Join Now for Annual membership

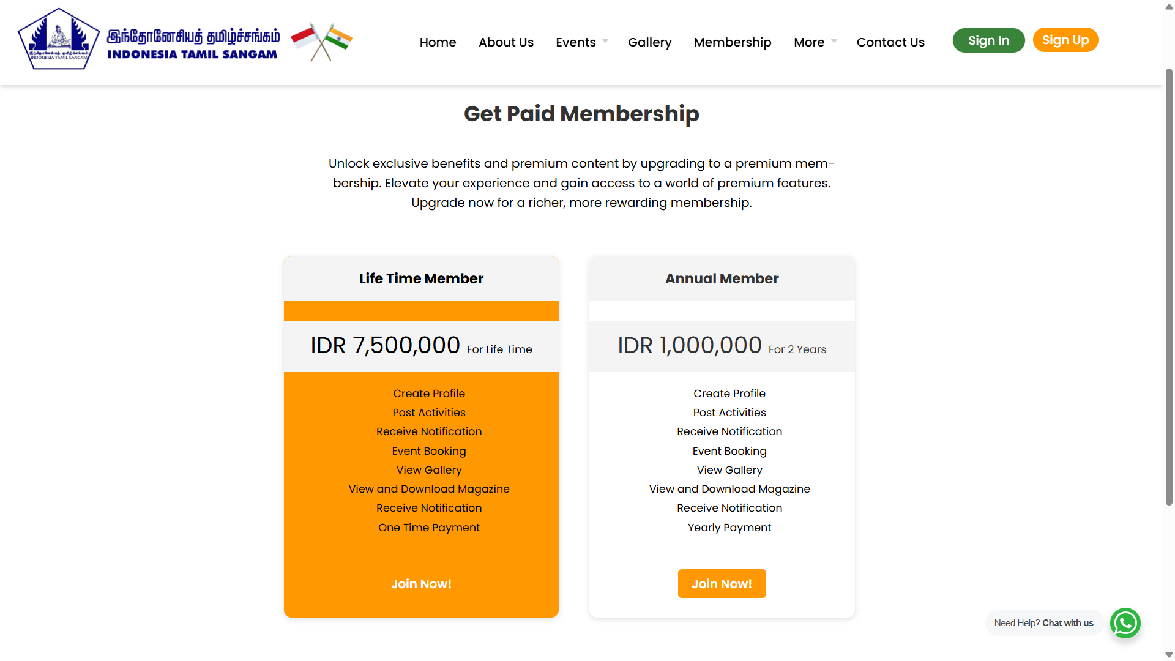(x=722, y=583)
